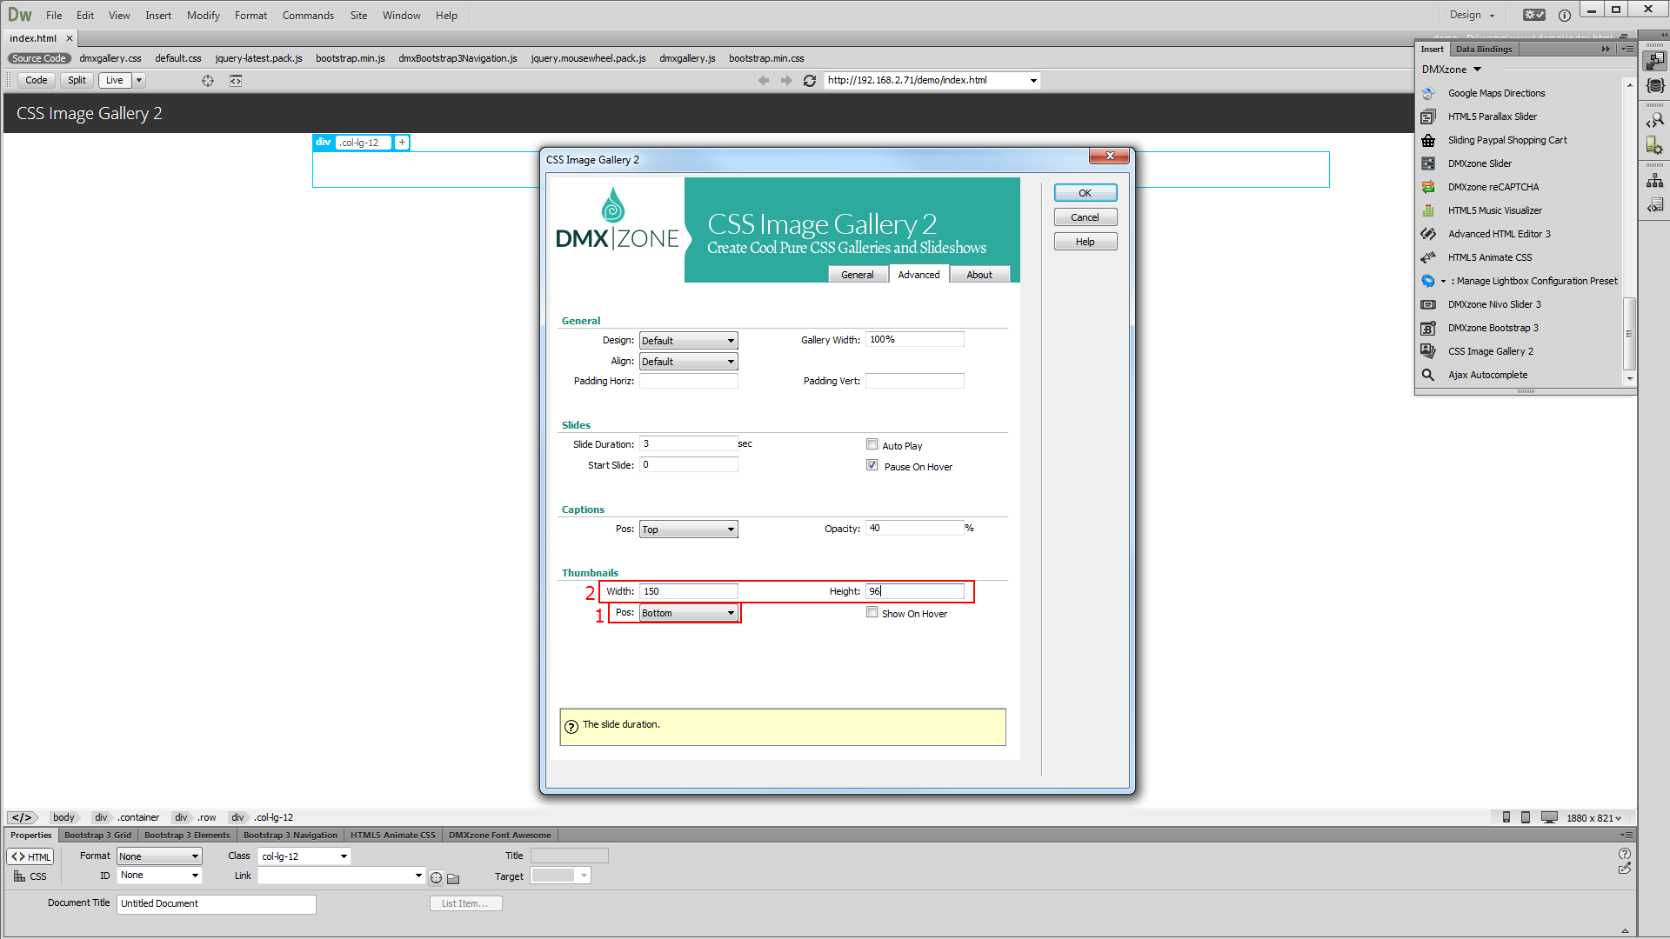This screenshot has width=1670, height=939.
Task: Click the DMXzone Bootstrap 3 icon
Action: (x=1428, y=328)
